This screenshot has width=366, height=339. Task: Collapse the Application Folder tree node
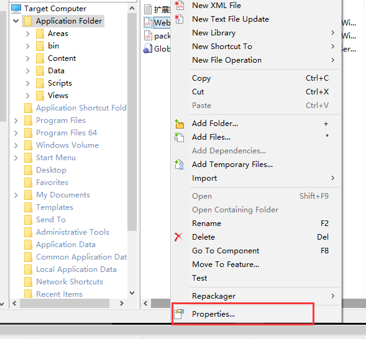(16, 21)
